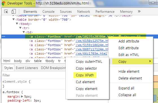Click table in breadcrumb bar
The height and width of the screenshot is (103, 158).
(x=38, y=61)
